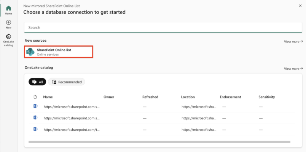This screenshot has width=306, height=152.
Task: Open the Home sidebar icon
Action: click(8, 8)
